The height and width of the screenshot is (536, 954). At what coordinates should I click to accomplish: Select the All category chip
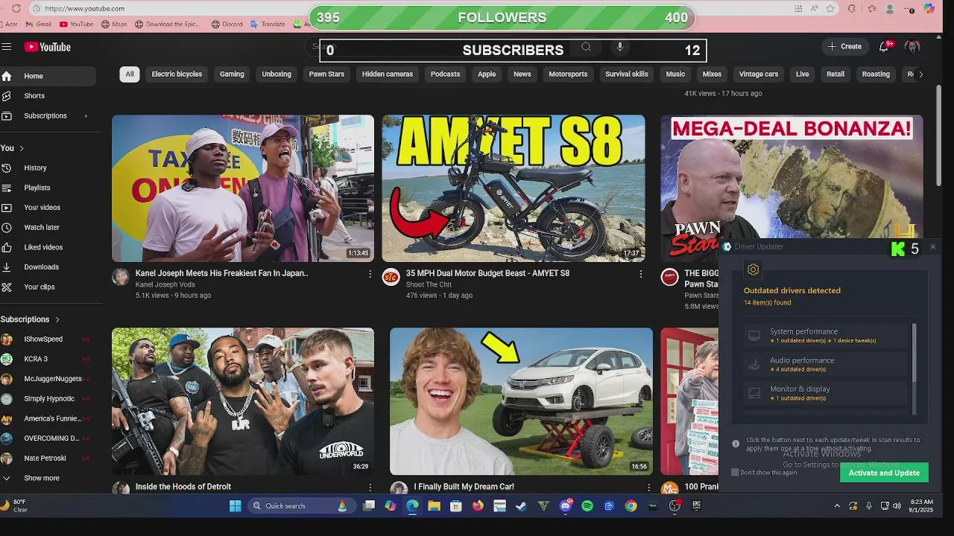coord(130,74)
